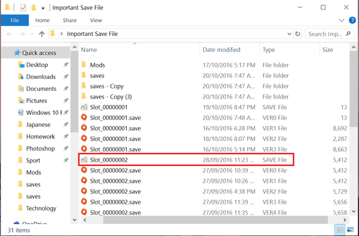
Task: Select Slot_00000002.save VER1 File icon
Action: tap(84, 180)
